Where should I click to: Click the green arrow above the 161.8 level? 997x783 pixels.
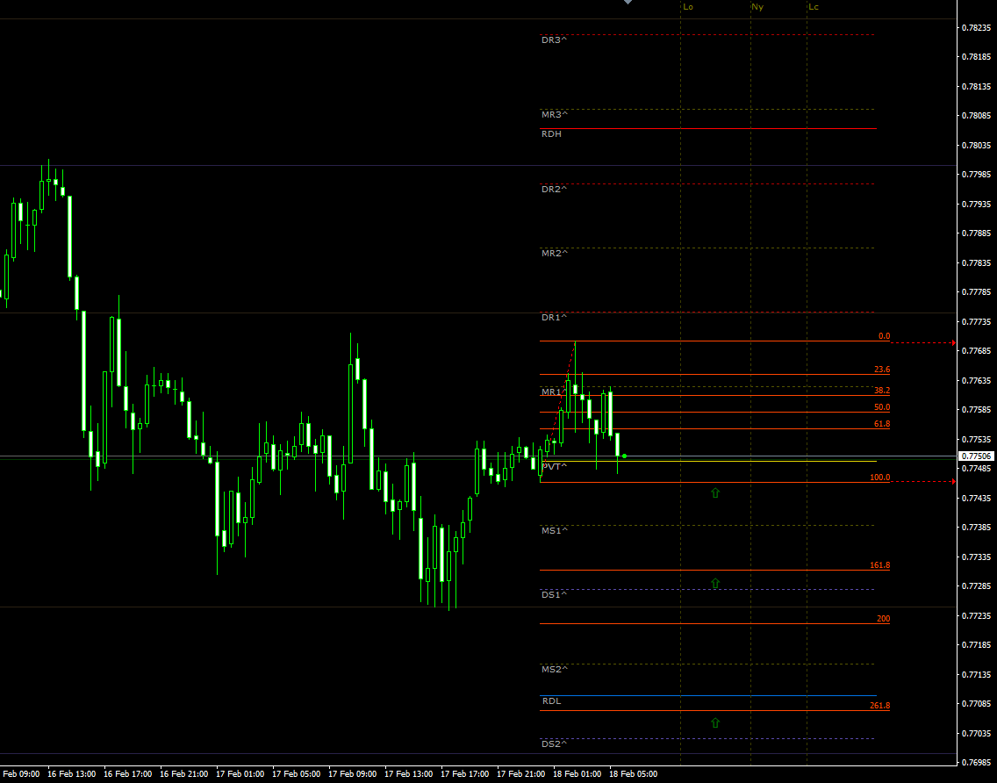[715, 582]
